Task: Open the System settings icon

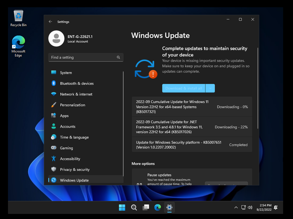Action: point(54,73)
